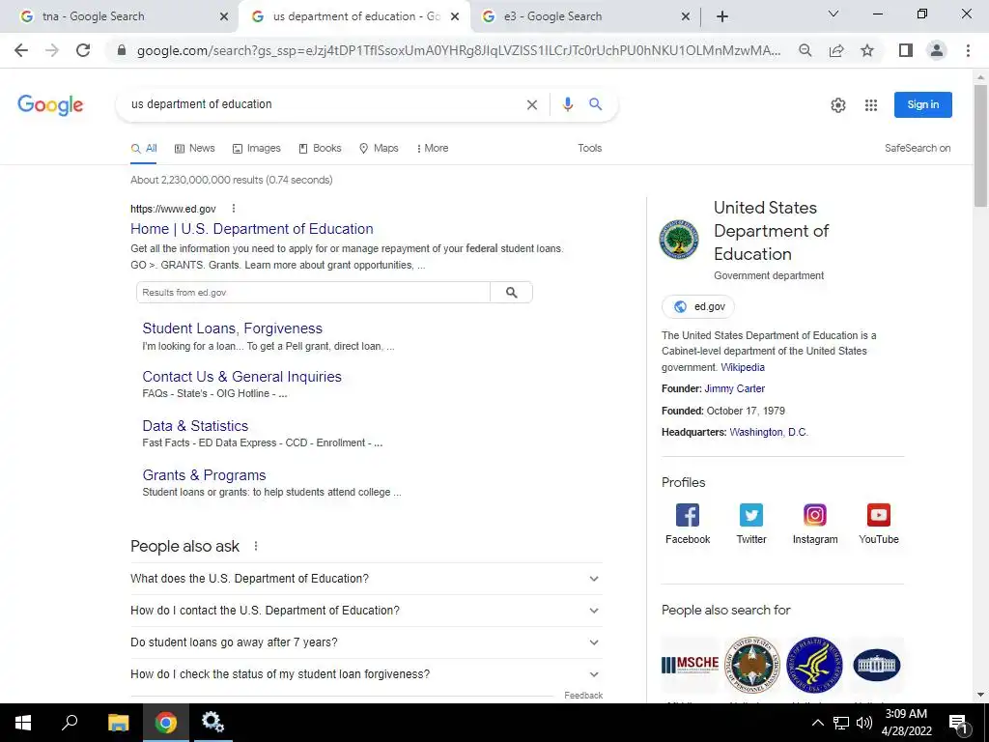Bookmark this page with the star icon
This screenshot has width=989, height=742.
[x=867, y=50]
